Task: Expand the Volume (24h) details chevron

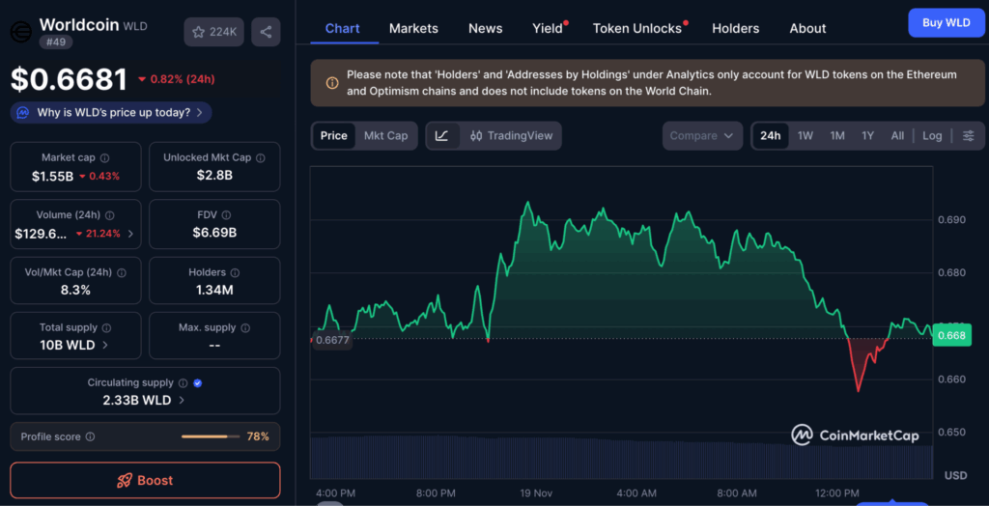Action: pyautogui.click(x=130, y=234)
